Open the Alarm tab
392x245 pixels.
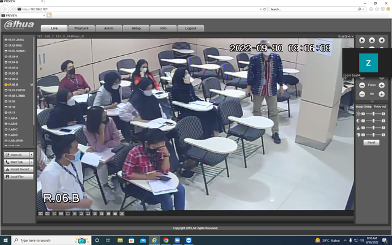click(x=109, y=28)
